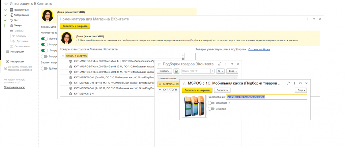Image resolution: width=345 pixels, height=147 pixels.
Task: Click the Записать button
Action: click(222, 90)
